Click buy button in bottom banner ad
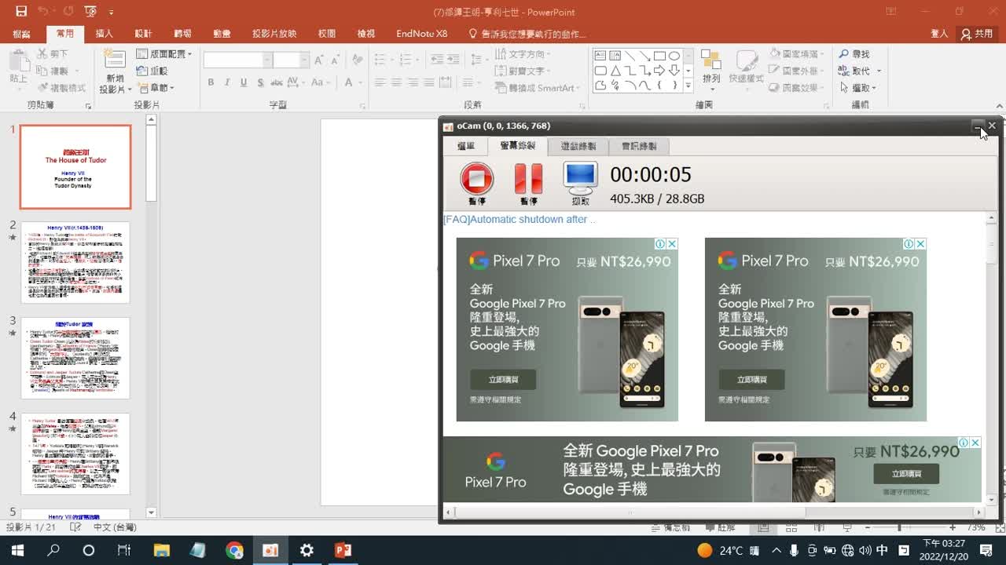 (x=906, y=474)
